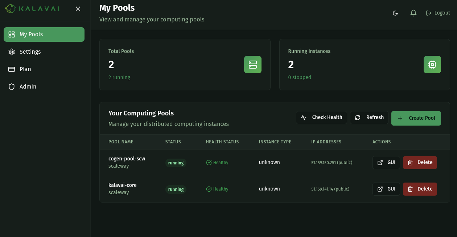Open GUI for cogen-pool-scw
The height and width of the screenshot is (237, 457).
click(x=386, y=163)
